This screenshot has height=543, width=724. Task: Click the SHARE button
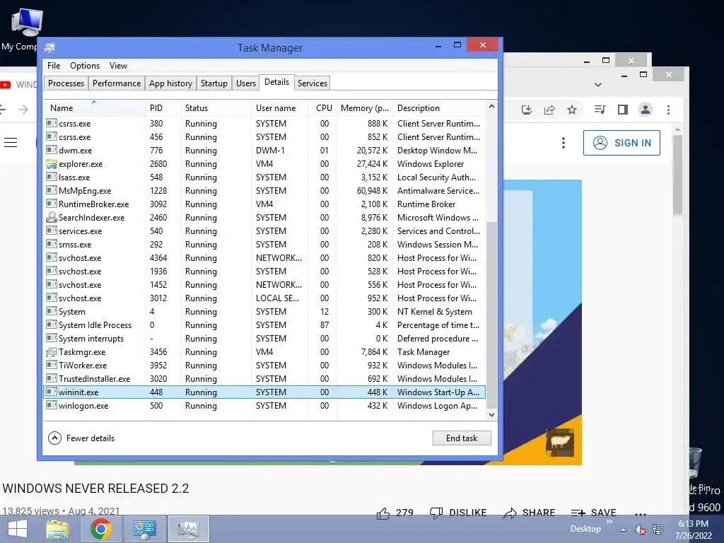coord(529,513)
